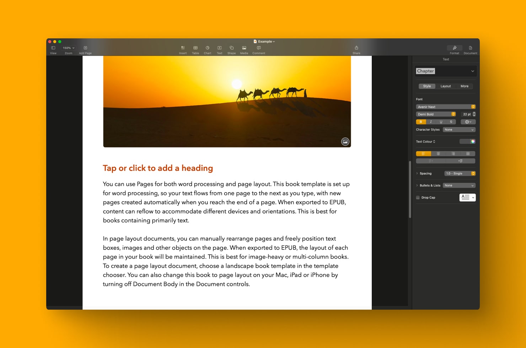Toggle Bold formatting on
This screenshot has width=526, height=348.
[x=421, y=121]
